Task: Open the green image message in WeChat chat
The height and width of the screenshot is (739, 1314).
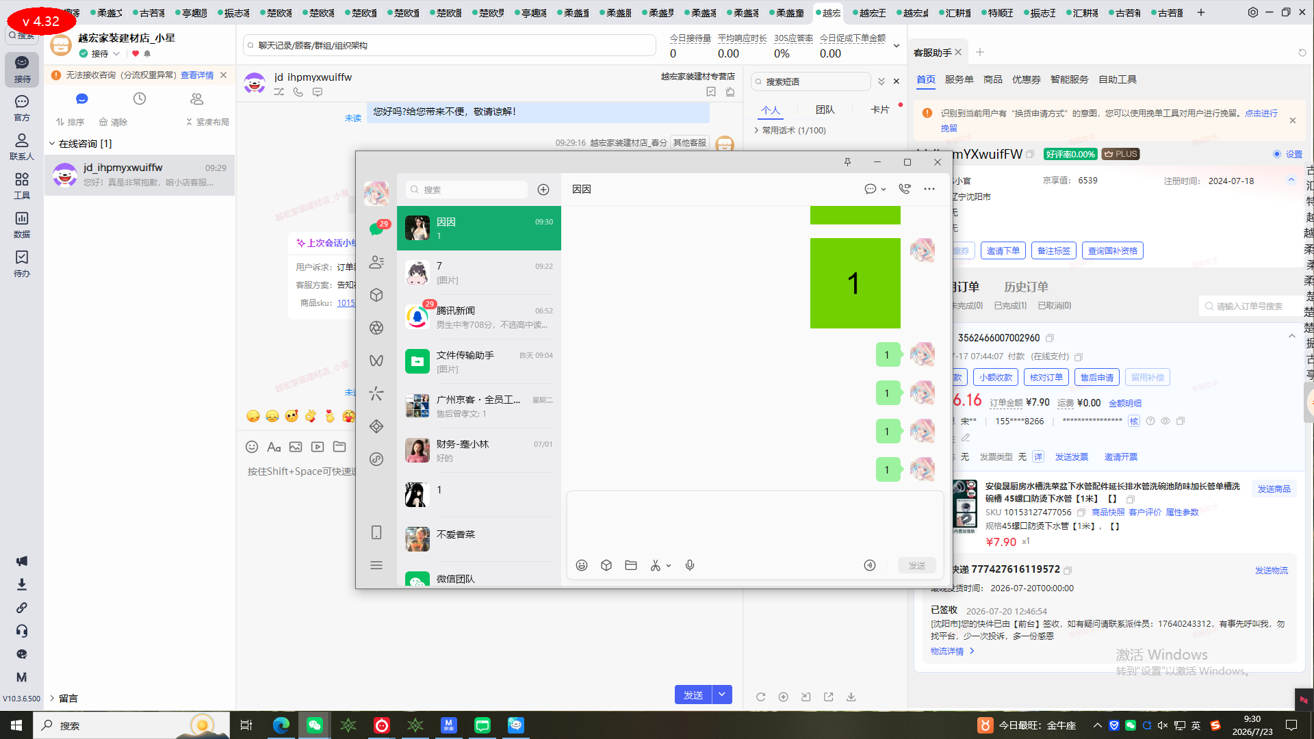Action: [x=855, y=283]
